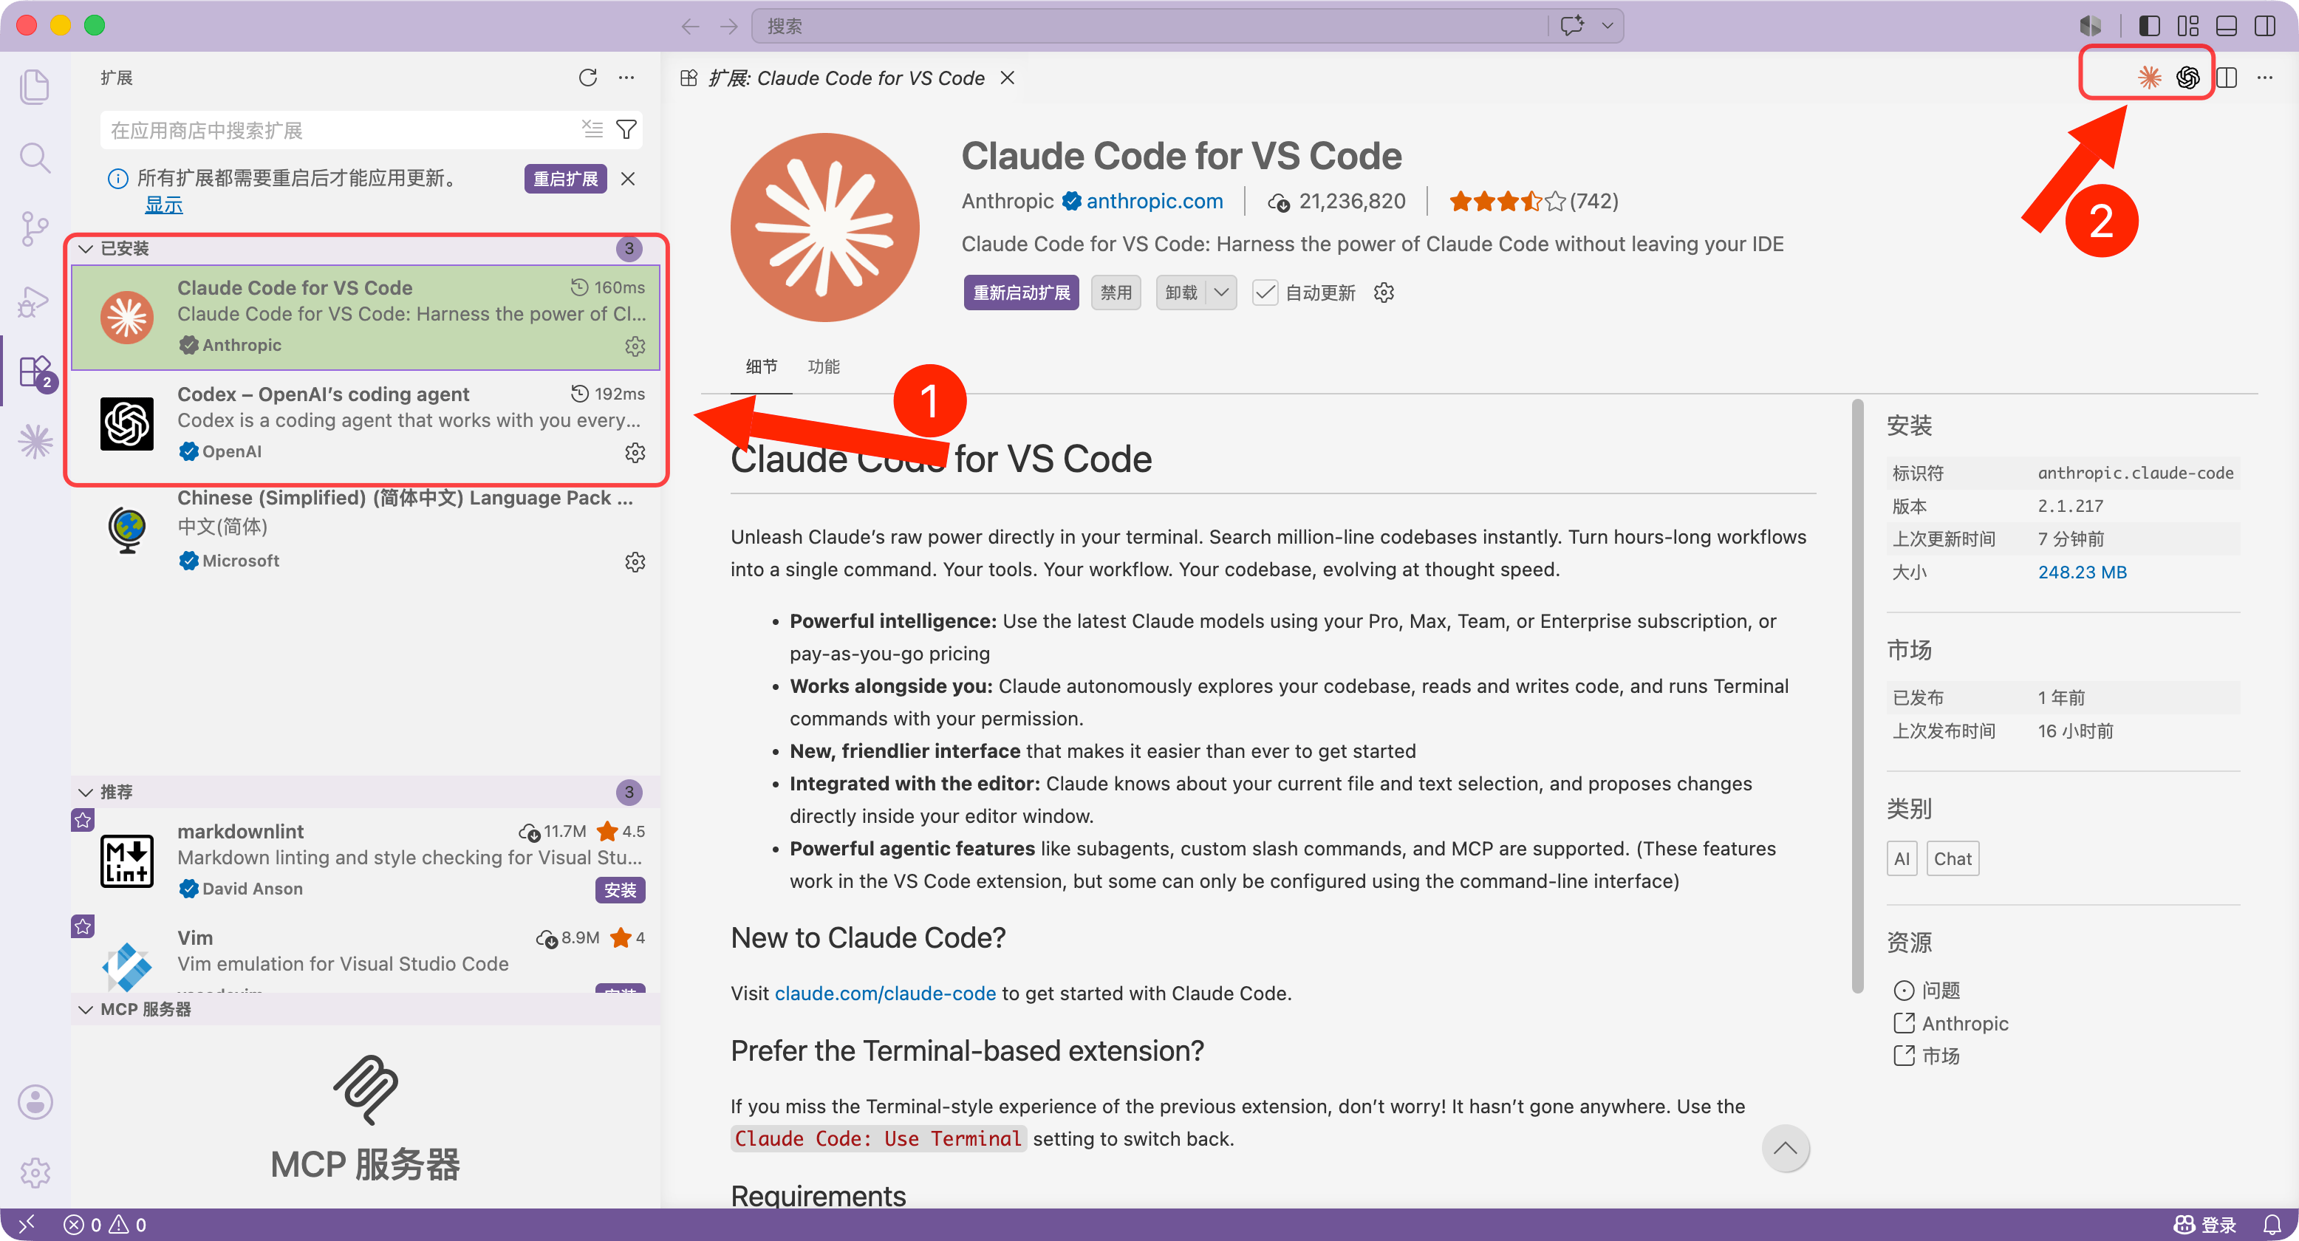Go back in navigation history
Screen dimensions: 2299x1241
coord(690,26)
